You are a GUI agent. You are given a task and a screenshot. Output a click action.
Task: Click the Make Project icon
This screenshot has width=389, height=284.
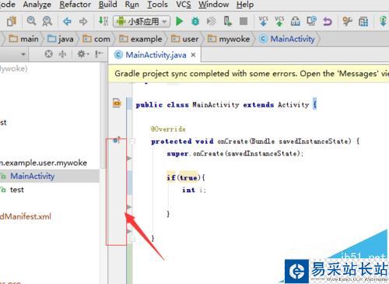[103, 21]
